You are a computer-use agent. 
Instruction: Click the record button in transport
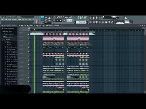(64, 20)
